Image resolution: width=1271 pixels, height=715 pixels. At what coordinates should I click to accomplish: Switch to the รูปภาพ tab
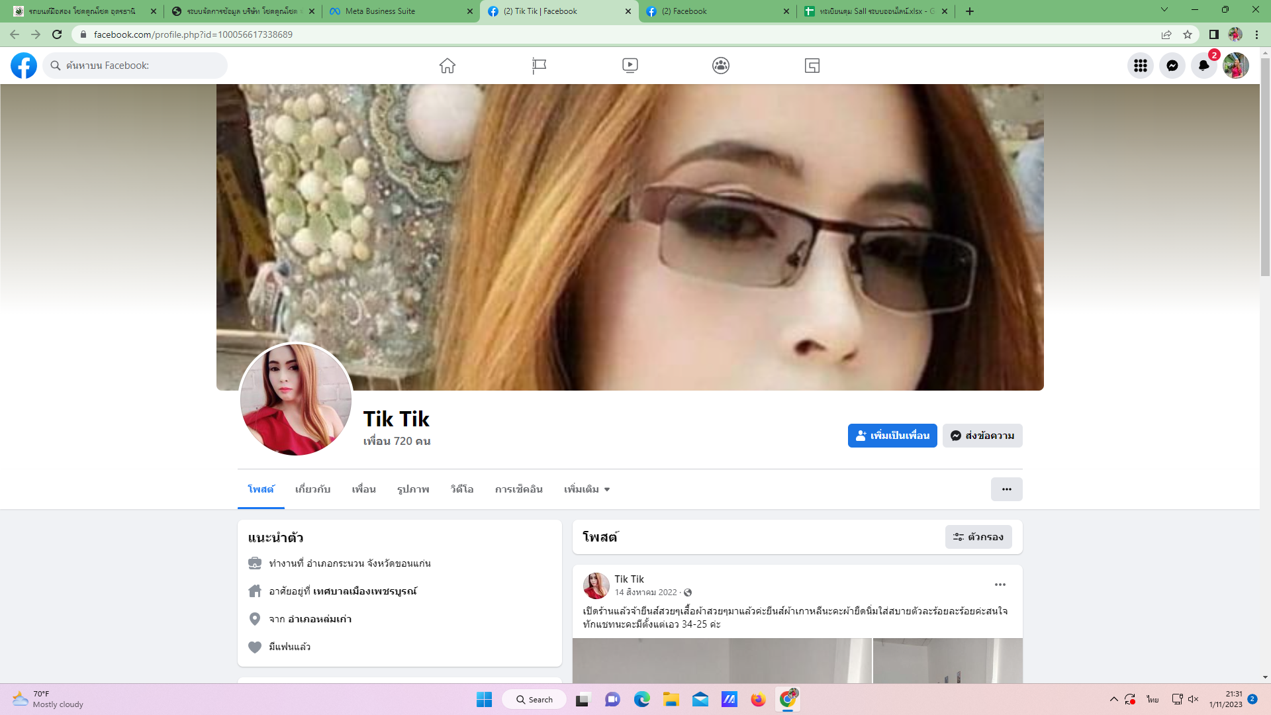click(x=413, y=489)
